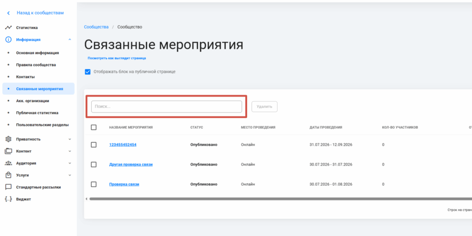Click the Кол-во участников column header
The width and height of the screenshot is (472, 236).
[400, 127]
